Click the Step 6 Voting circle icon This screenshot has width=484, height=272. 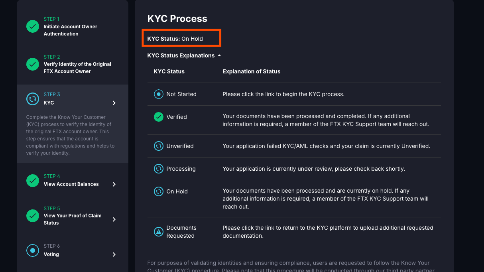pos(33,250)
